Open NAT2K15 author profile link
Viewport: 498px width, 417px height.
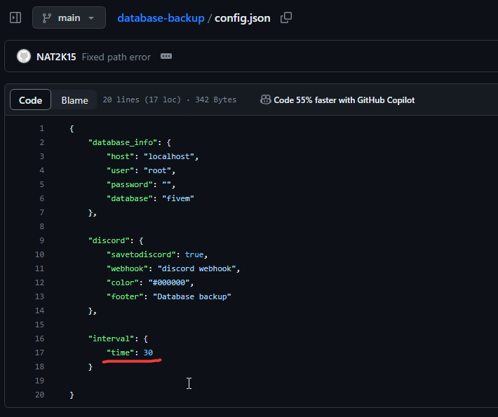click(x=56, y=57)
